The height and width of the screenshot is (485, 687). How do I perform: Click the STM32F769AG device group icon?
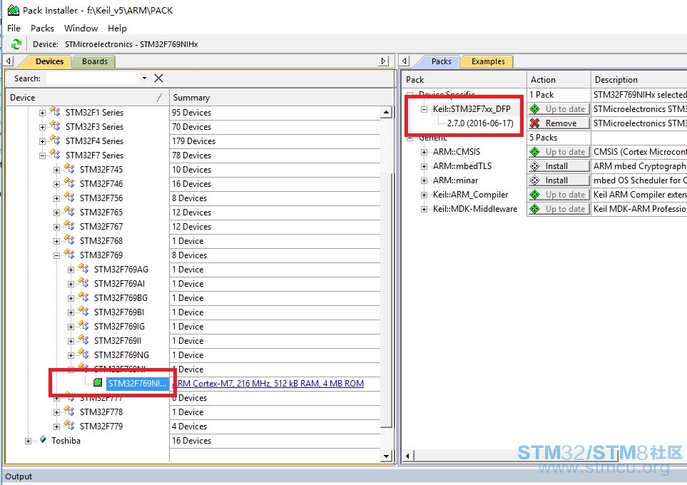tap(83, 268)
